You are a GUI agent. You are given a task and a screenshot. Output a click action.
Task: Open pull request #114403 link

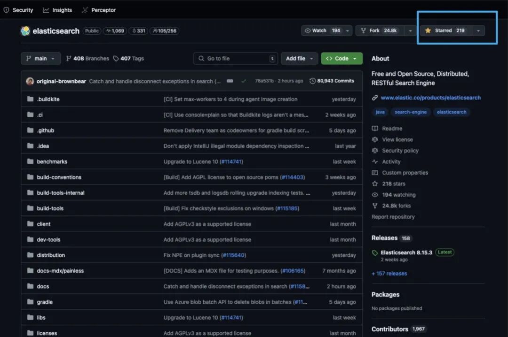tap(293, 177)
